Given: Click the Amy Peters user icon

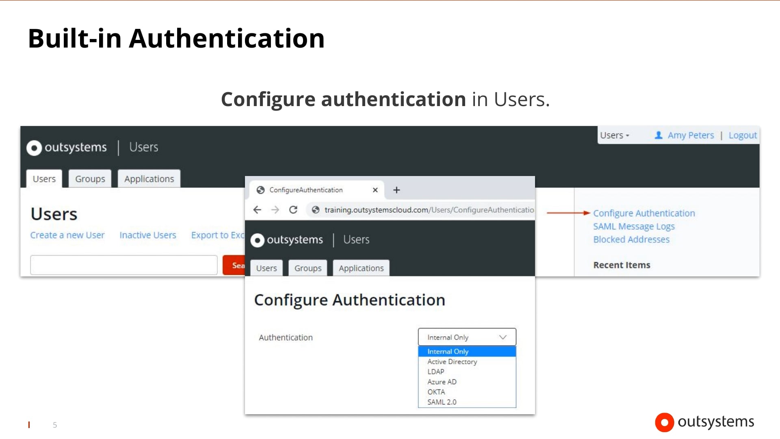Looking at the screenshot, I should pyautogui.click(x=659, y=135).
